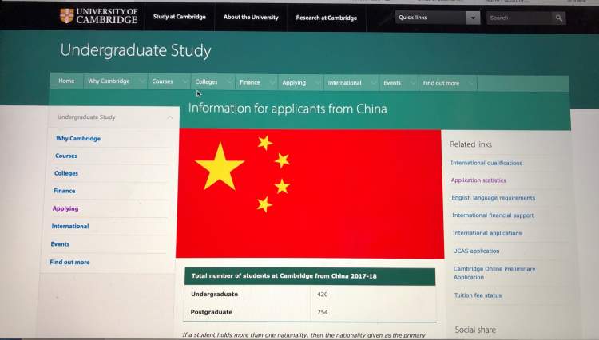Click the Undergraduate Study page title
This screenshot has width=599, height=340.
[x=136, y=51]
